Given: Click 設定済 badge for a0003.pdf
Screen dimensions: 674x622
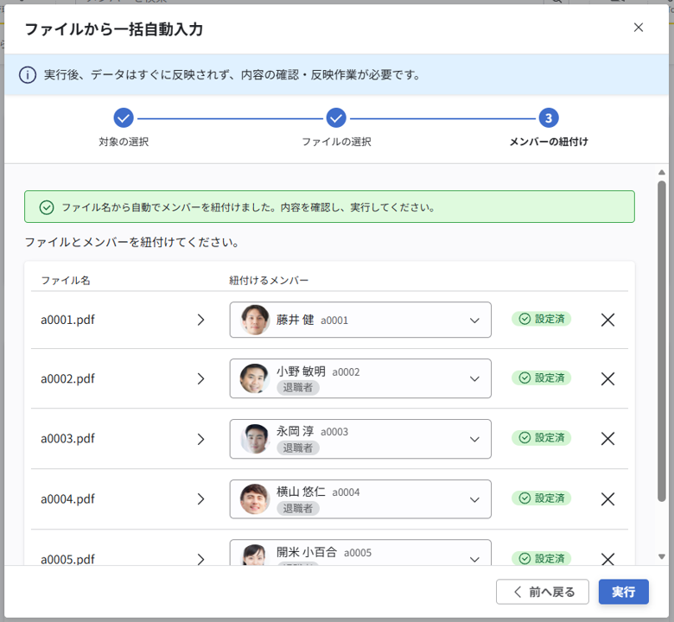Looking at the screenshot, I should click(x=541, y=438).
